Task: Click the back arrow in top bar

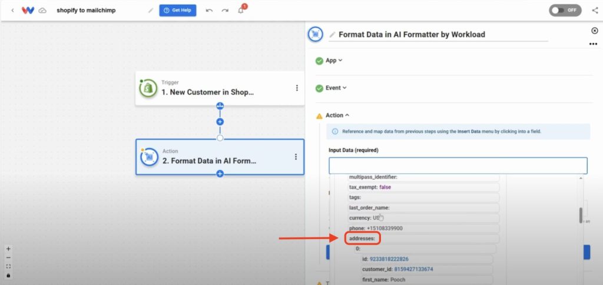Action: 13,11
